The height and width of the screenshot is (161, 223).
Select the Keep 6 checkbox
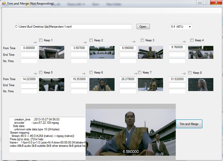[x=91, y=73]
